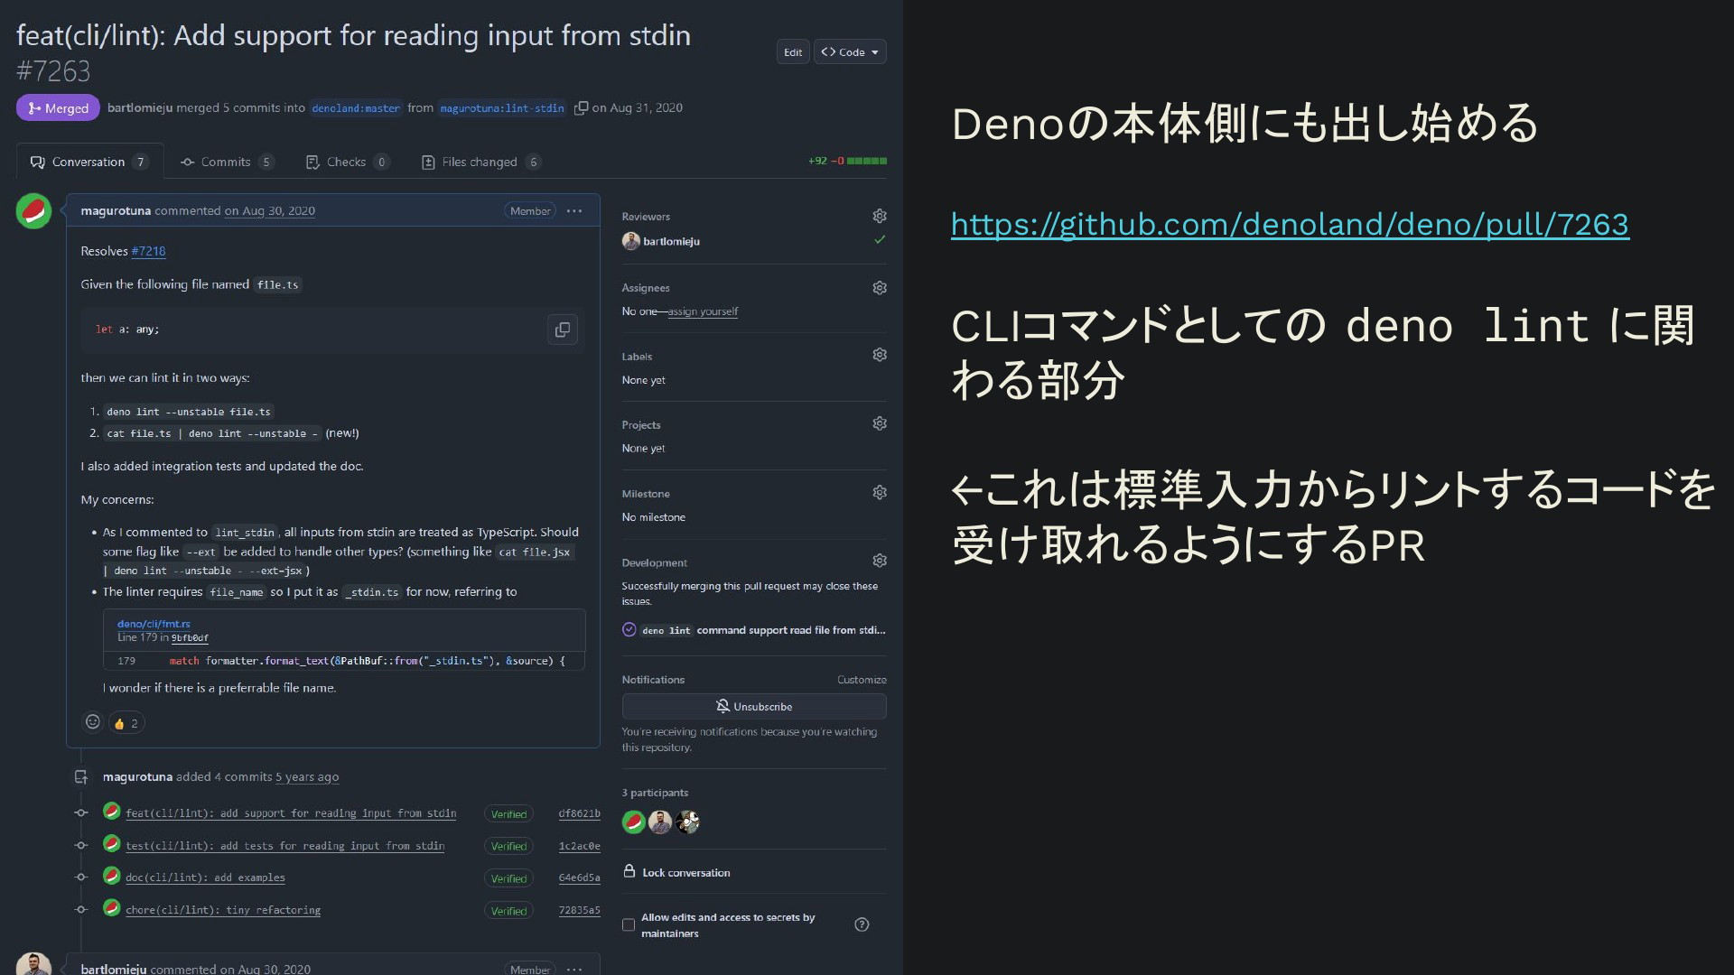Click the Lock conversation link
1734x975 pixels.
pos(686,873)
